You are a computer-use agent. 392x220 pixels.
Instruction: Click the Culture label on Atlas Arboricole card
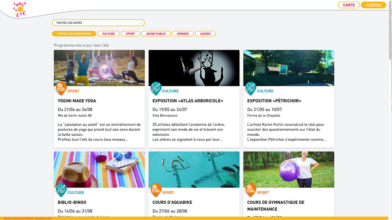(170, 91)
